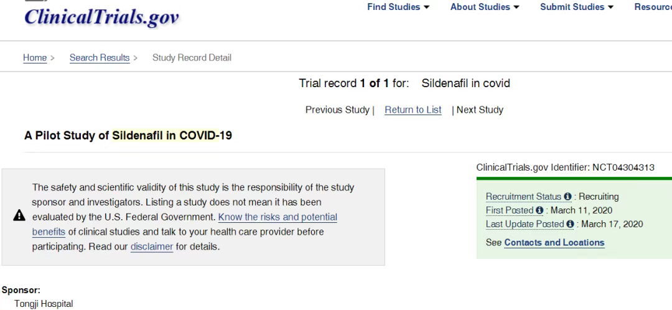Click the Last Update Posted info icon
Screen dimensions: 672x310
[x=570, y=224]
